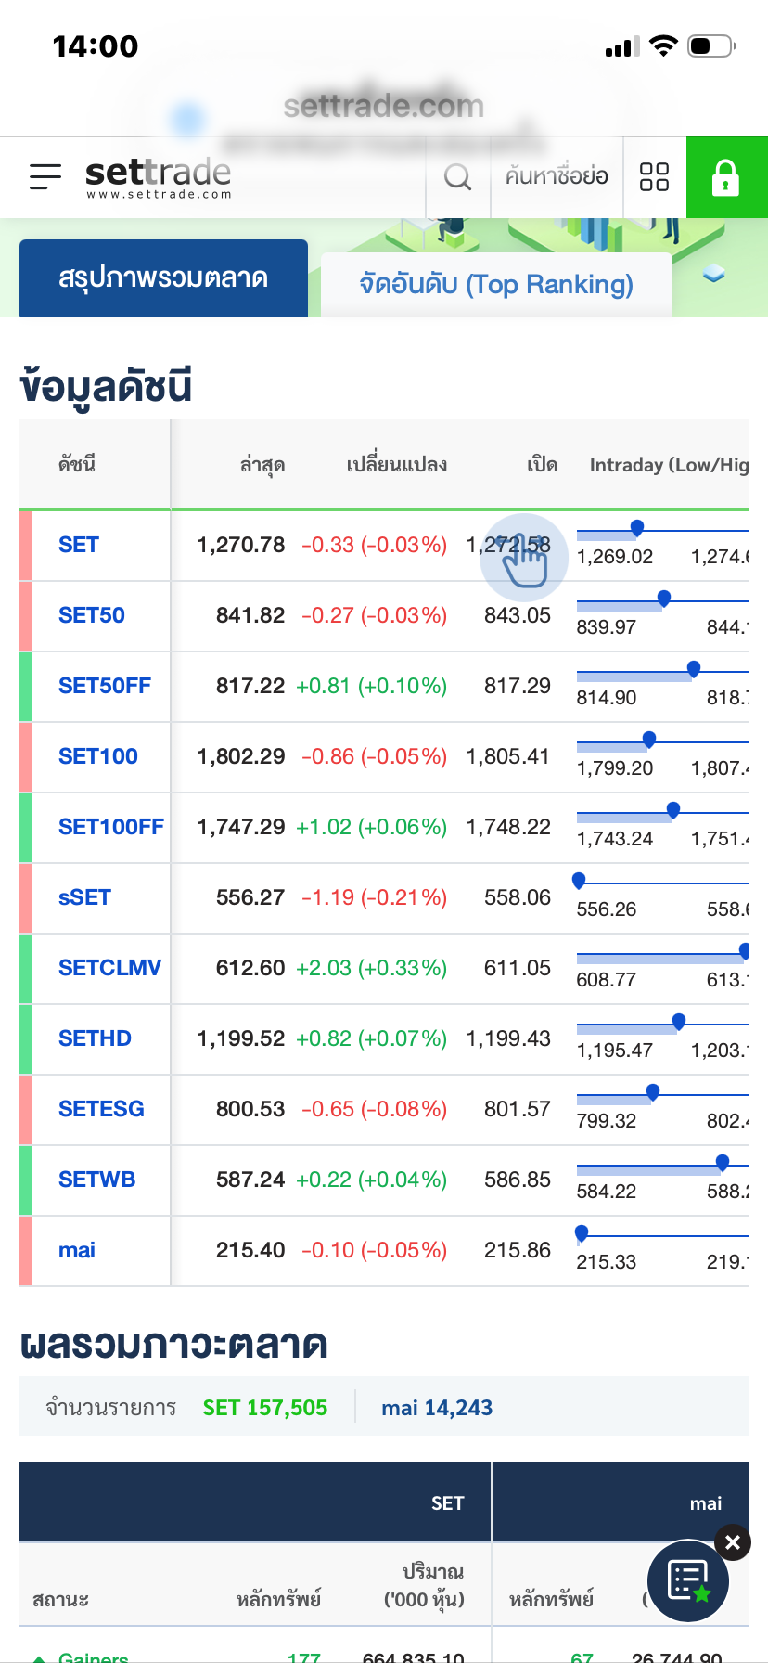The height and width of the screenshot is (1663, 768).
Task: Tap the blue diamond icon in banner
Action: pyautogui.click(x=713, y=273)
